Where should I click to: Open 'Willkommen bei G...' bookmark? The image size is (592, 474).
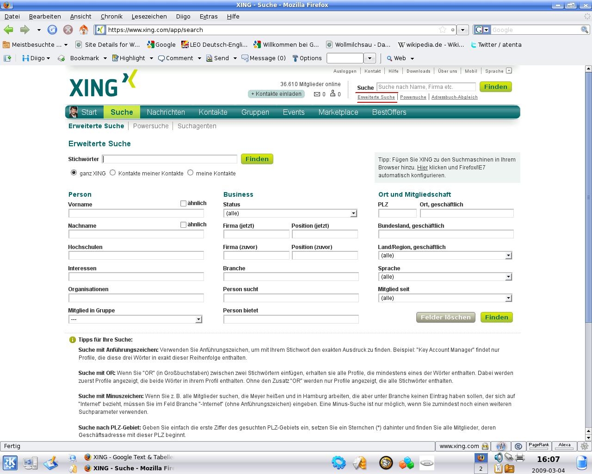tap(286, 45)
